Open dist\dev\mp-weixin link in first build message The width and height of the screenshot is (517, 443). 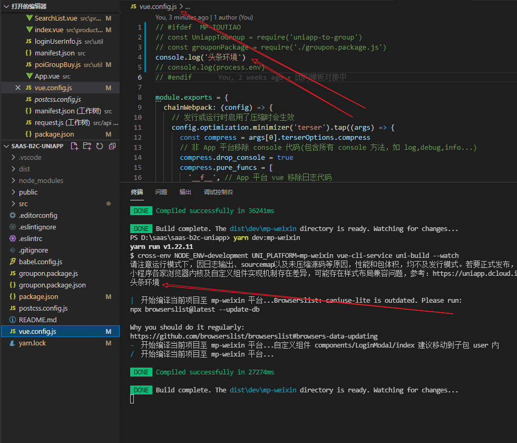point(263,228)
